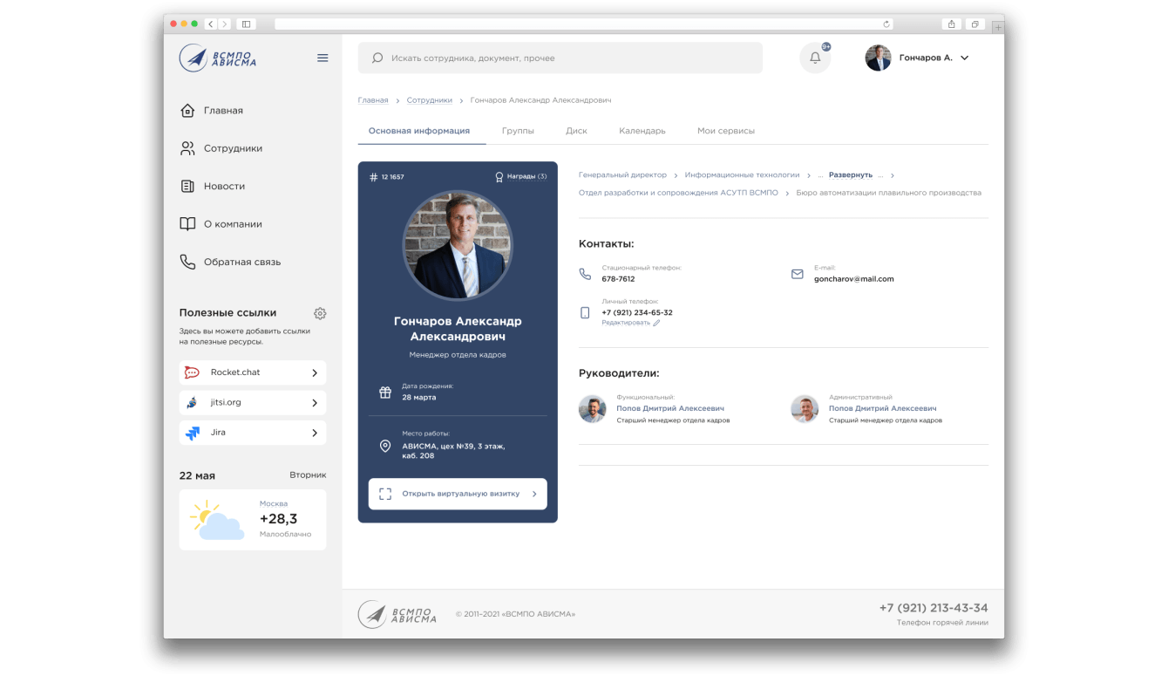Viewport: 1168px width, 676px height.
Task: Click the chevron in Открыть виртуальную визитку
Action: point(534,494)
